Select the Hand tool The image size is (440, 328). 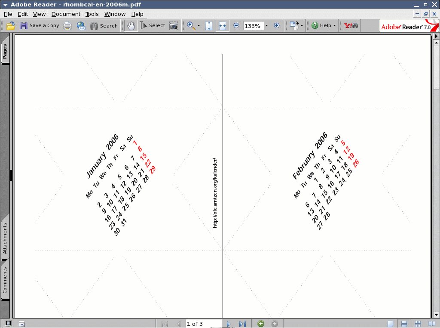[131, 26]
